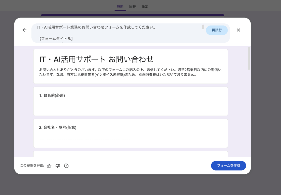This screenshot has width=281, height=195.
Task: Click the フォームを作成 button
Action: click(228, 166)
